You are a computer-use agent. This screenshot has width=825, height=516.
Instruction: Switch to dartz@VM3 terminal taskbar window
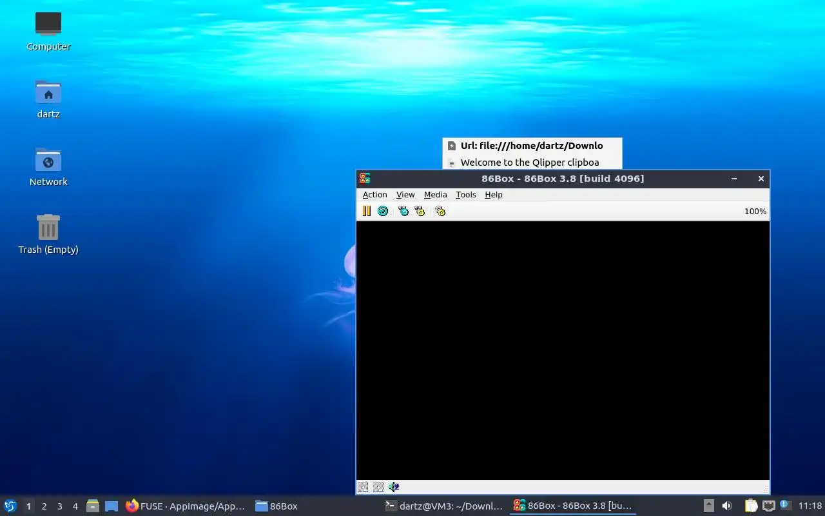point(443,506)
